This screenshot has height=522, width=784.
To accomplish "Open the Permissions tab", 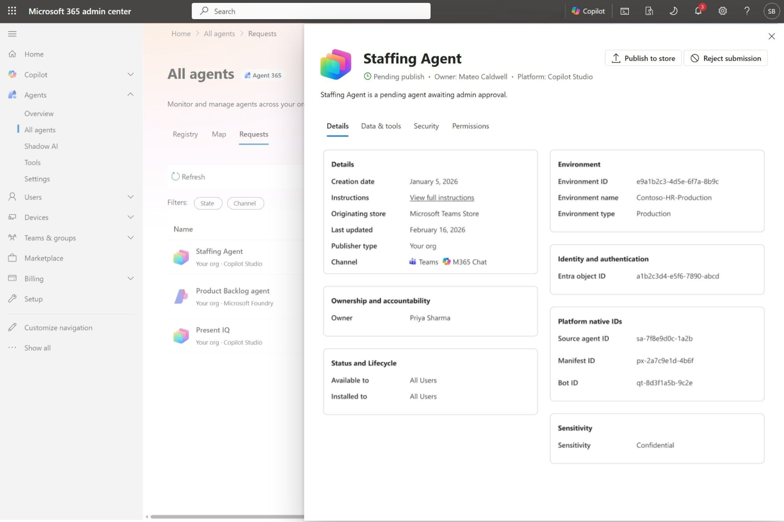I will pyautogui.click(x=470, y=126).
